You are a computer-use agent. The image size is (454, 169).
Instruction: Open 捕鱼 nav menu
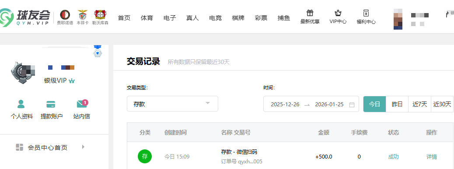pyautogui.click(x=284, y=18)
